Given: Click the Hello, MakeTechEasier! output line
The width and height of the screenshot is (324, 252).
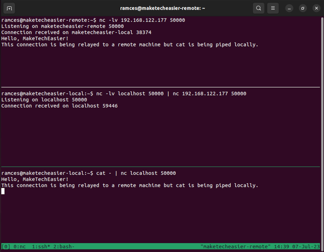Looking at the screenshot, I should [34, 38].
